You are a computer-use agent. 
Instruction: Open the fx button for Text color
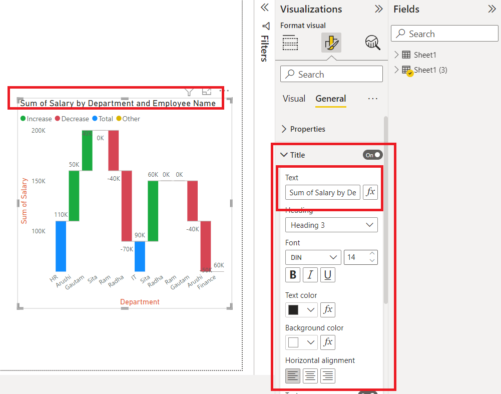pos(328,309)
